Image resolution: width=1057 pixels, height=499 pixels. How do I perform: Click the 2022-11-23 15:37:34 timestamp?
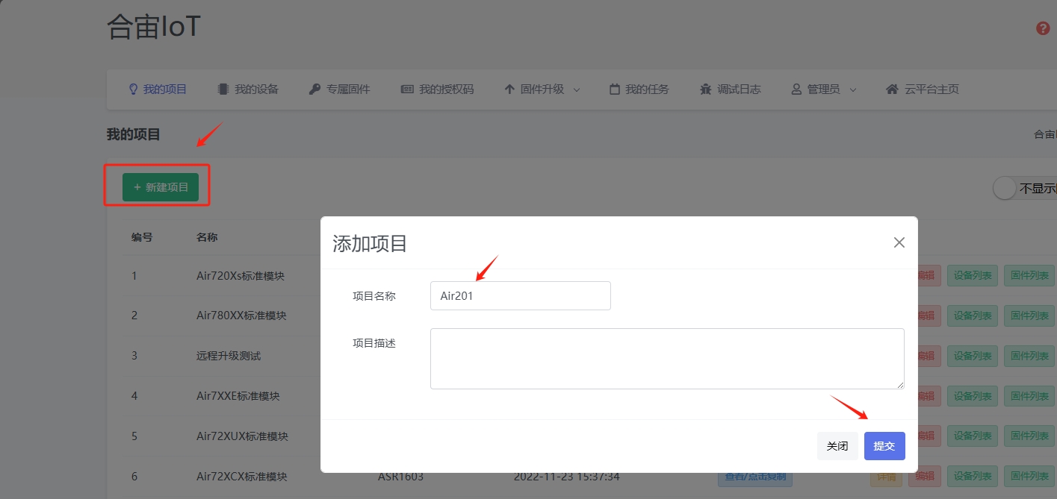click(x=566, y=477)
